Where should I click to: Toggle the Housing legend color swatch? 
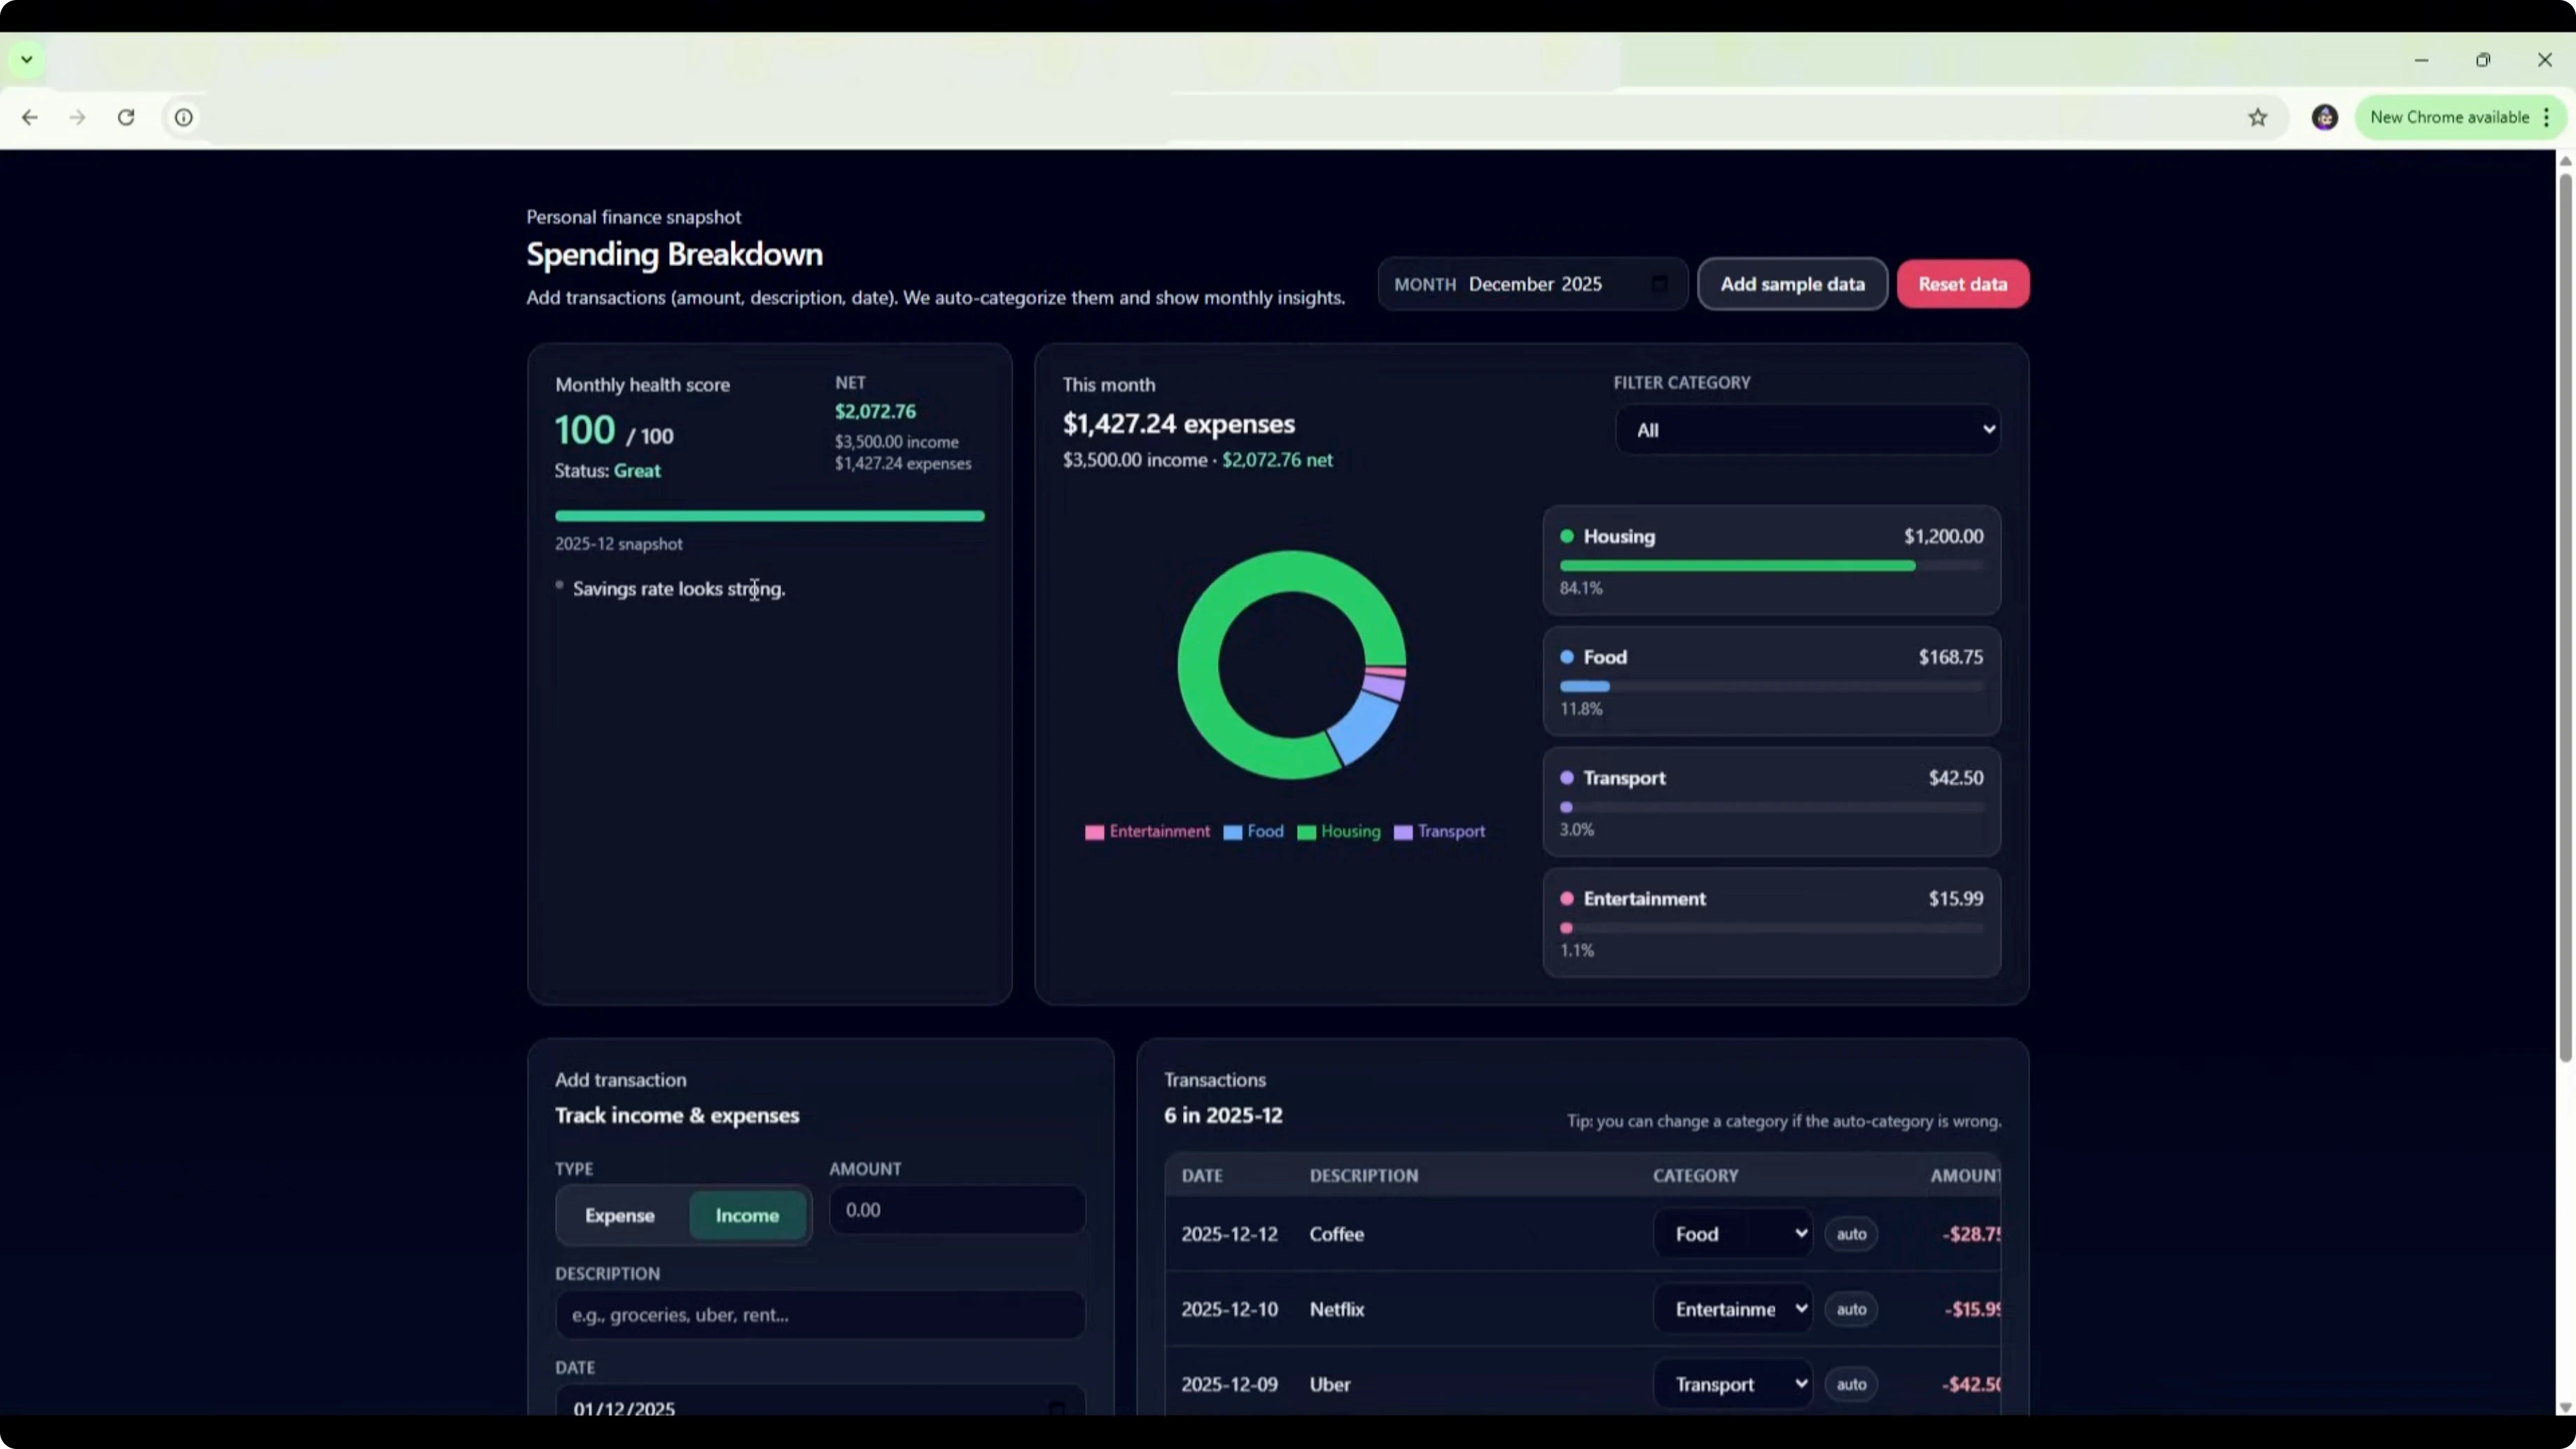click(1306, 832)
